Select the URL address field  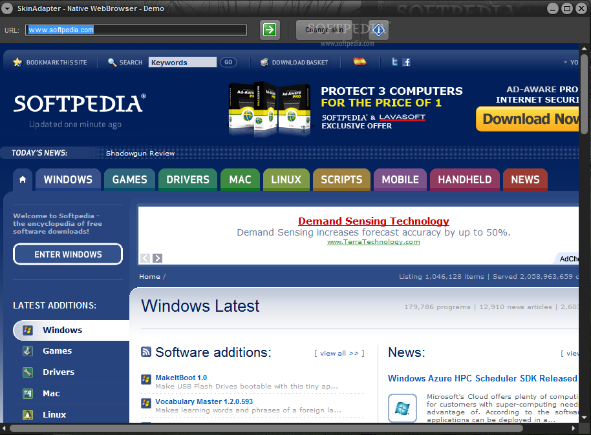click(x=136, y=30)
